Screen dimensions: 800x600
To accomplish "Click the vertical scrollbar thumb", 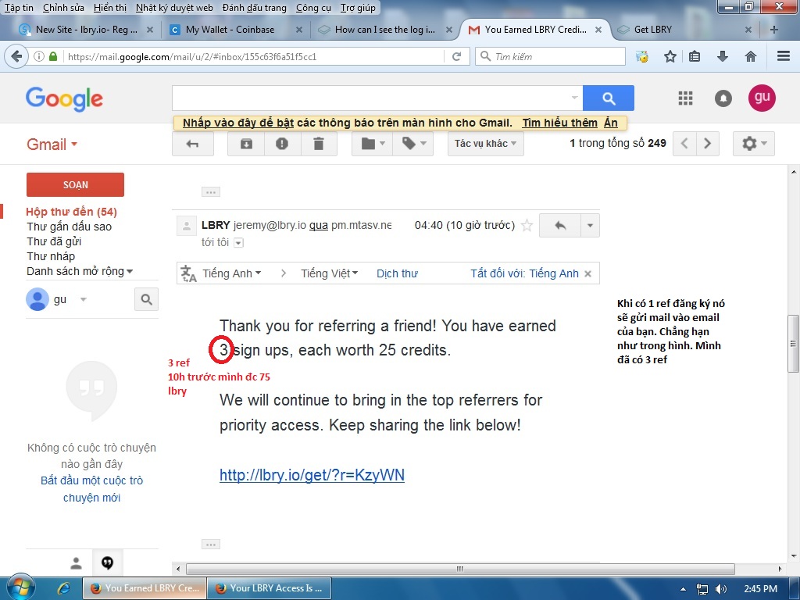I will [x=794, y=344].
